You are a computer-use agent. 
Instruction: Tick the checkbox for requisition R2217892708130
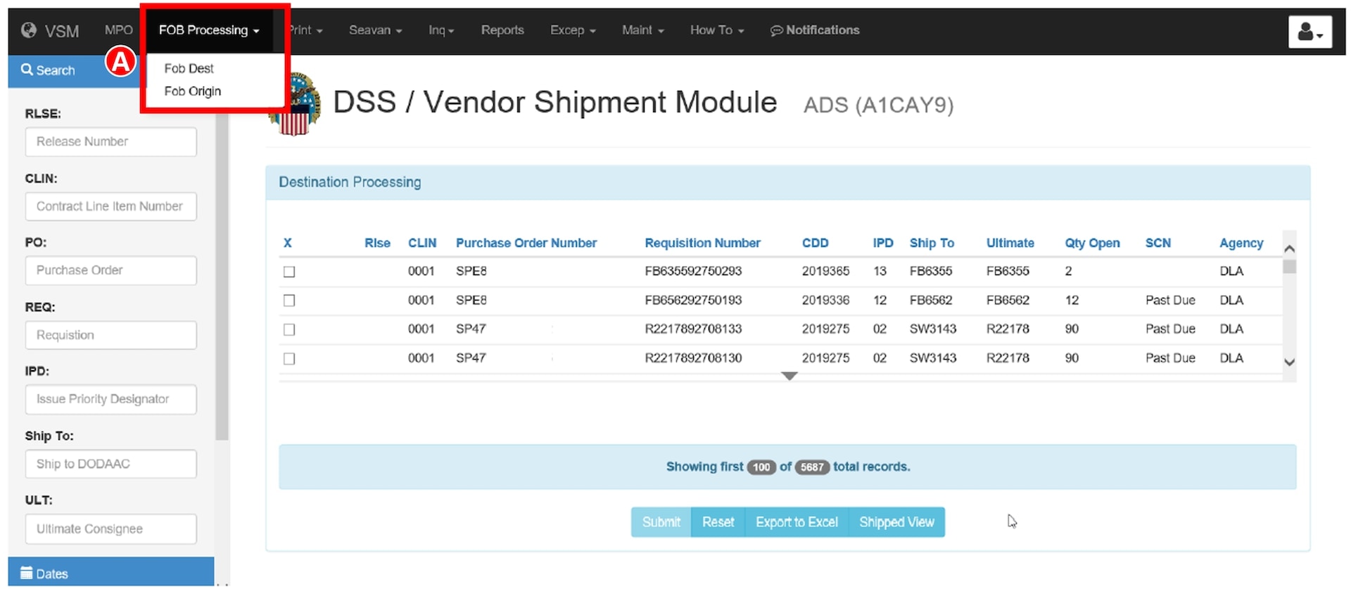(289, 359)
